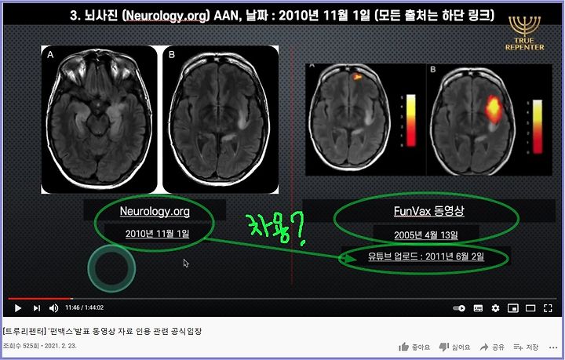The height and width of the screenshot is (360, 565).
Task: Toggle the autoplay switch
Action: pyautogui.click(x=459, y=308)
